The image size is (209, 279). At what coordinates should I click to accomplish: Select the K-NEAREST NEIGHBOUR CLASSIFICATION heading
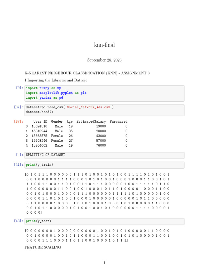coord(87,73)
